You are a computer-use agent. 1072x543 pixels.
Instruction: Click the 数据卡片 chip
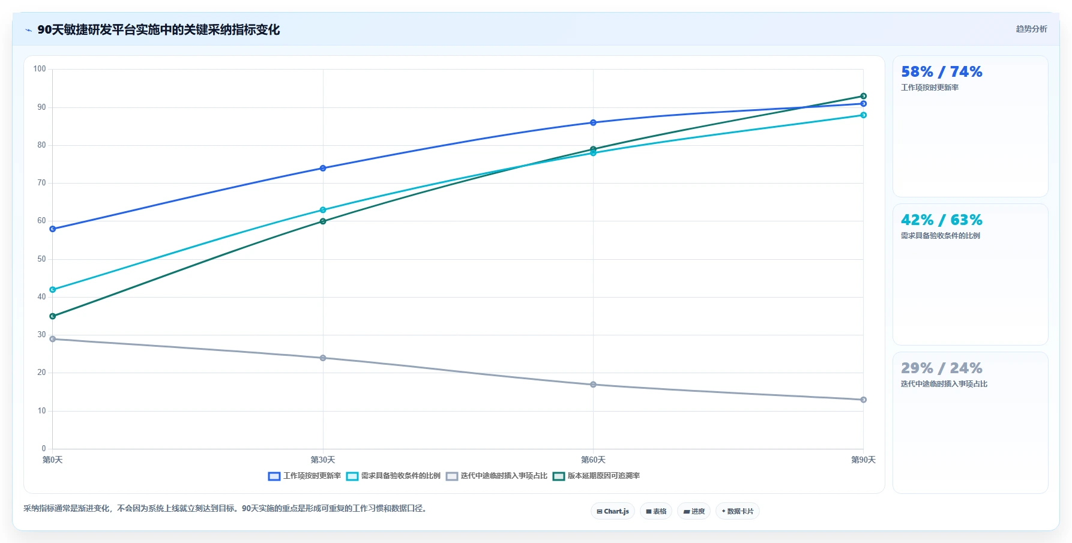pos(738,511)
